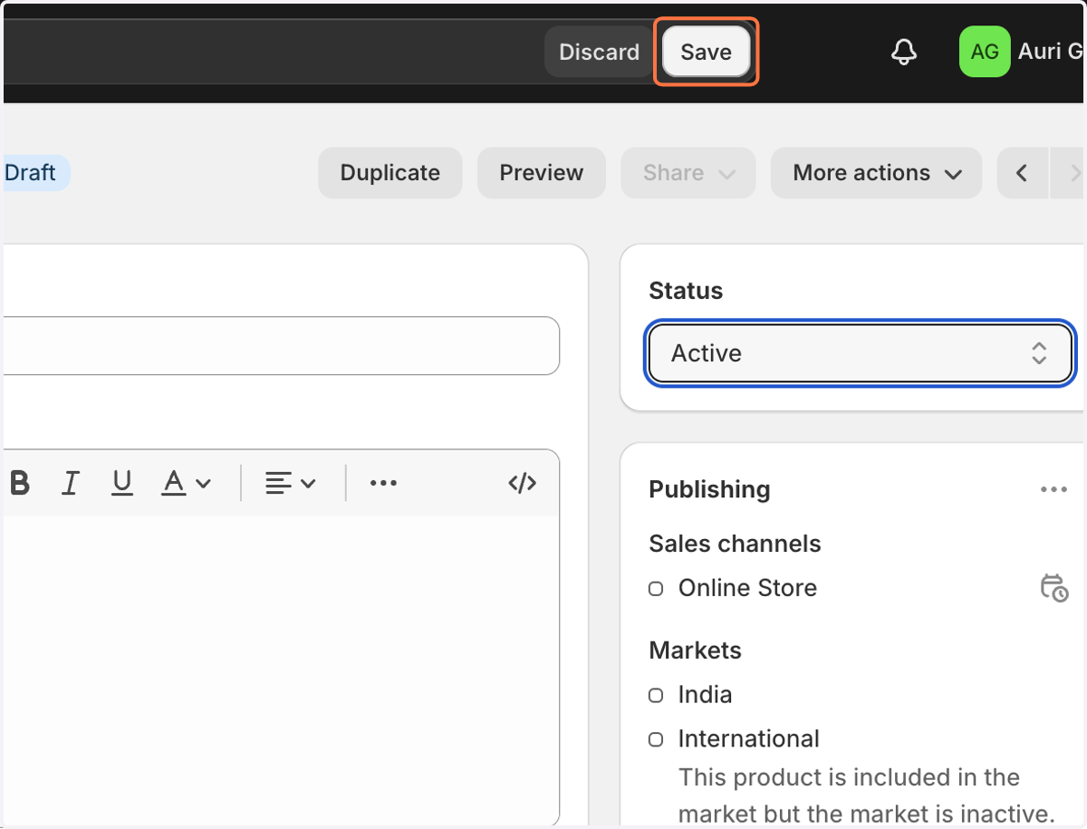
Task: Open the text alignment dropdown
Action: pos(290,483)
